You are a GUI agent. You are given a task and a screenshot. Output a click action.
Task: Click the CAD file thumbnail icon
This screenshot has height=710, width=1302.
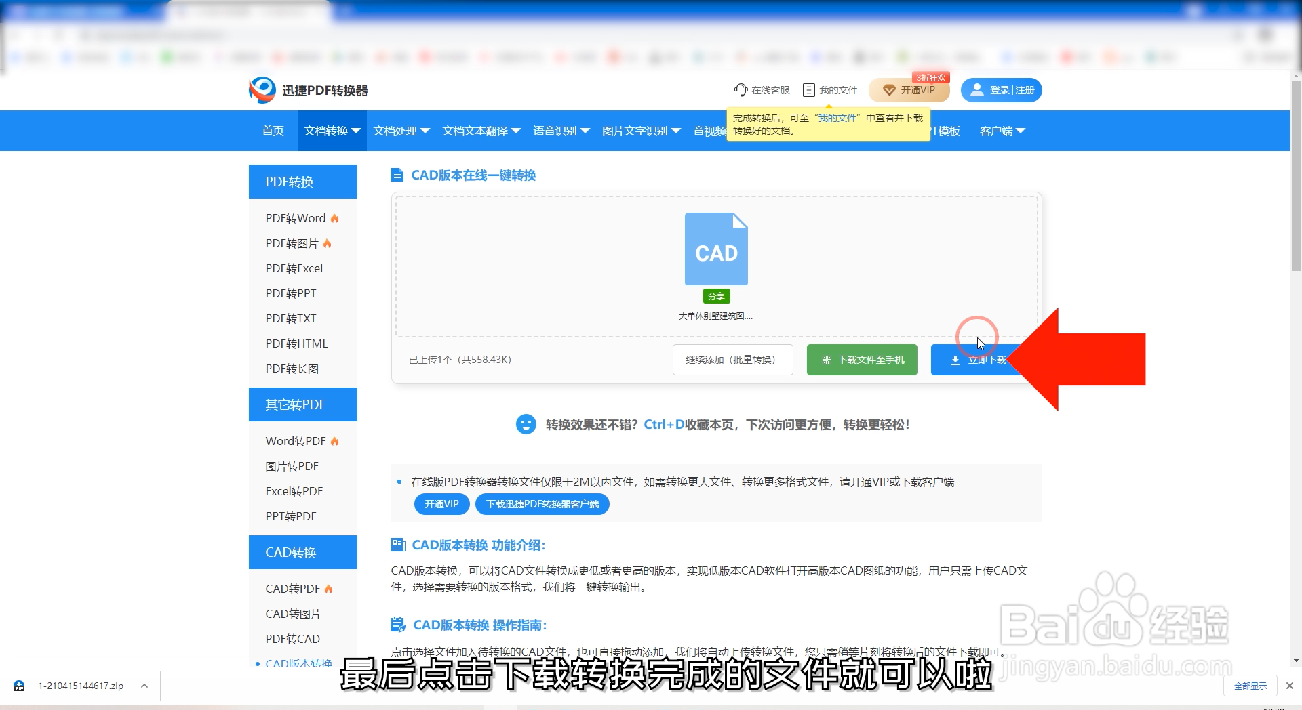(716, 249)
